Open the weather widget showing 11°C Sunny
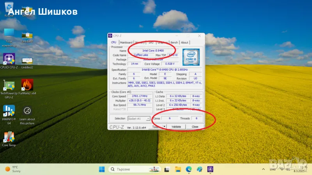312x175 pixels. tap(12, 169)
